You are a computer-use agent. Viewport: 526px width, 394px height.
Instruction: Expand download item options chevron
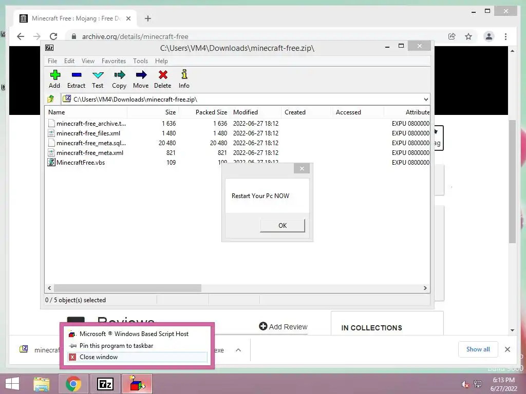click(x=238, y=350)
